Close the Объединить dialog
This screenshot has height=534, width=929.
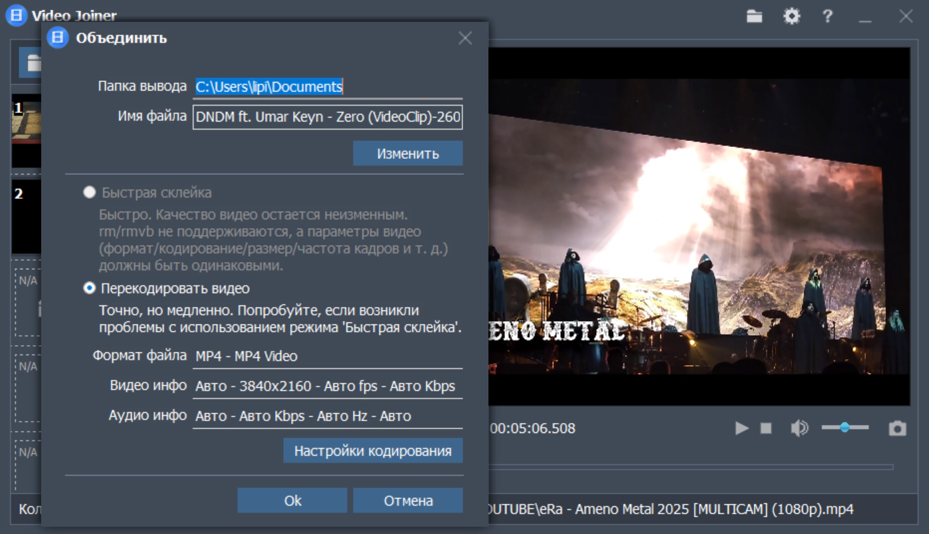click(x=465, y=39)
